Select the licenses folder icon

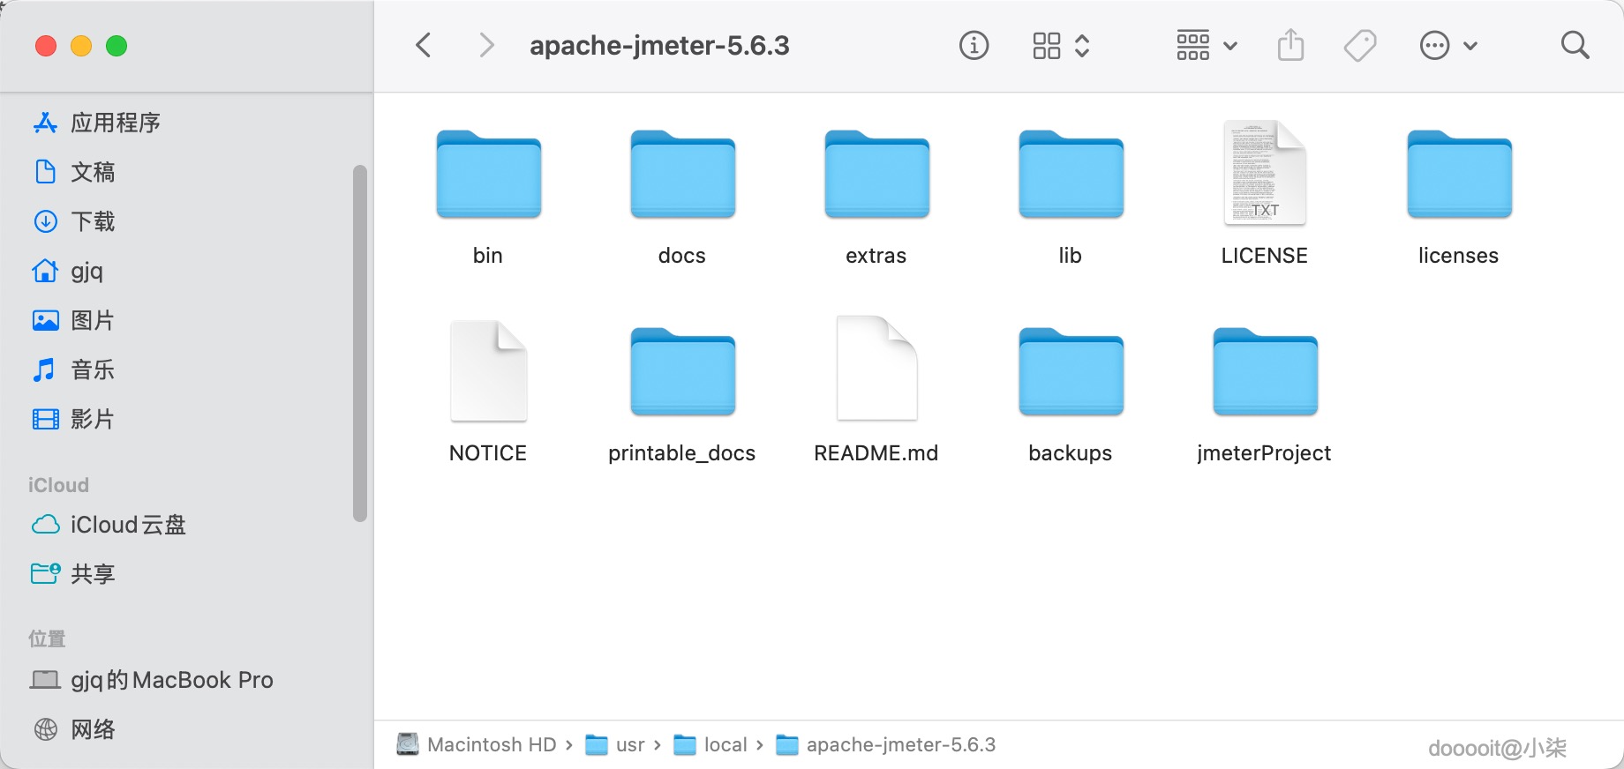[x=1459, y=174]
